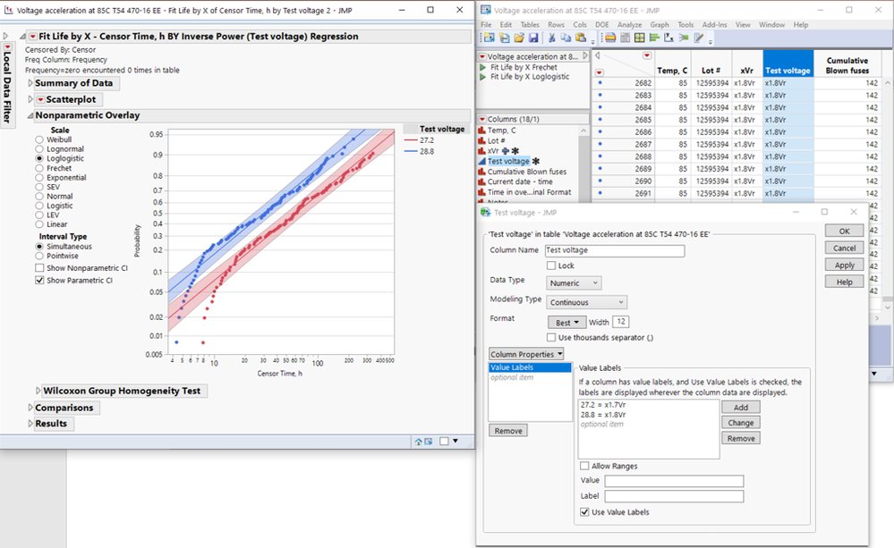Screen dimensions: 894x548
Task: Select the continuous icon beside Test voltage
Action: (x=481, y=161)
